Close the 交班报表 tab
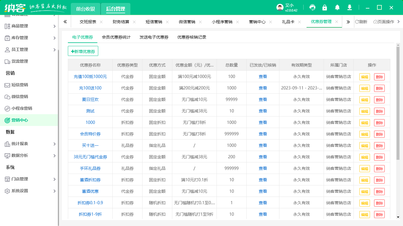This screenshot has height=226, width=403. (101, 22)
